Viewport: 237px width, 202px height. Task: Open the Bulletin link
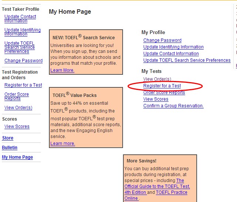(10, 148)
